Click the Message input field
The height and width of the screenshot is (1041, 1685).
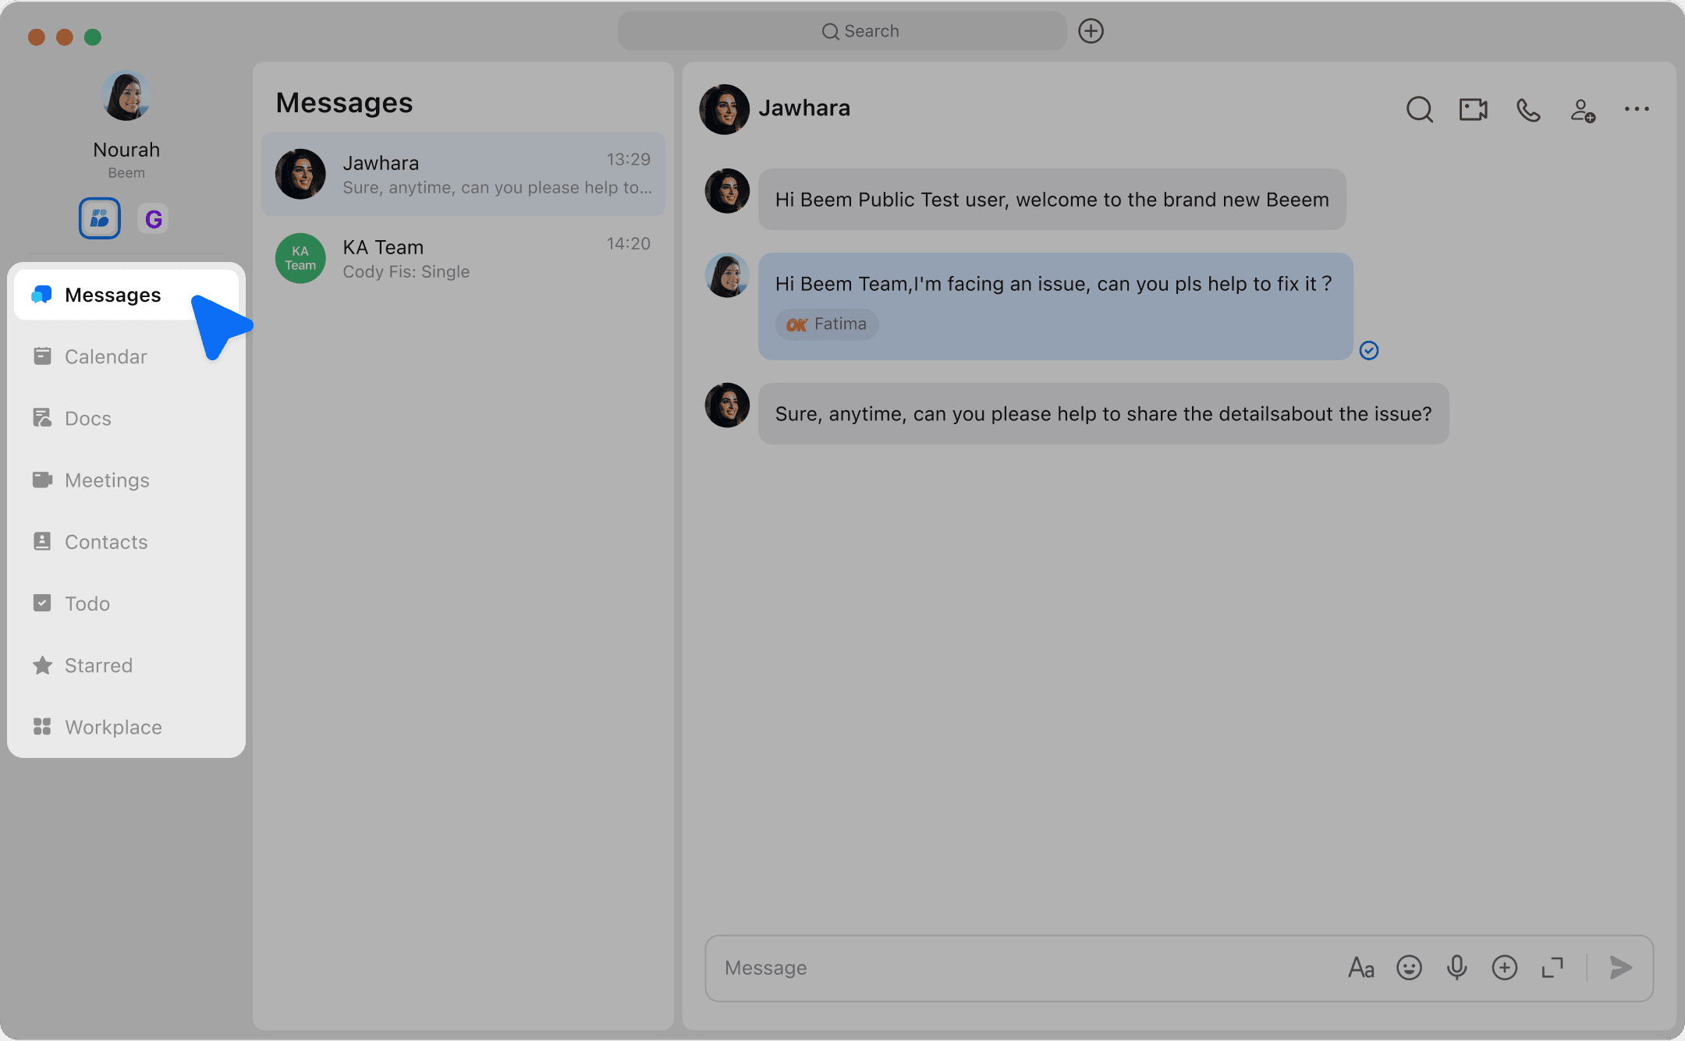click(1014, 968)
